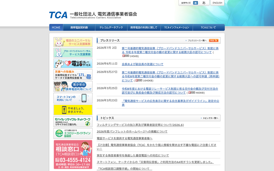Open the TCAについて menu
This screenshot has width=274, height=171.
[208, 27]
